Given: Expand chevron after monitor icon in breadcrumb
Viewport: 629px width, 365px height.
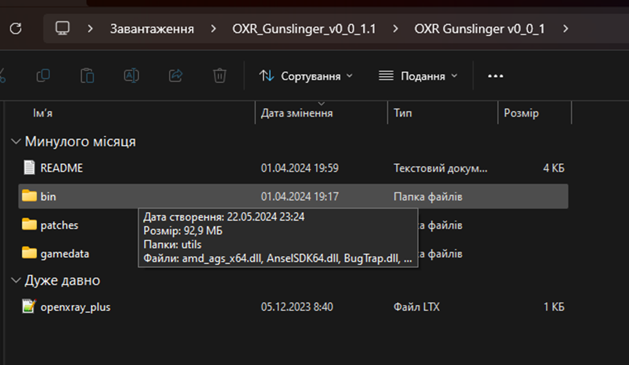Looking at the screenshot, I should tap(90, 29).
